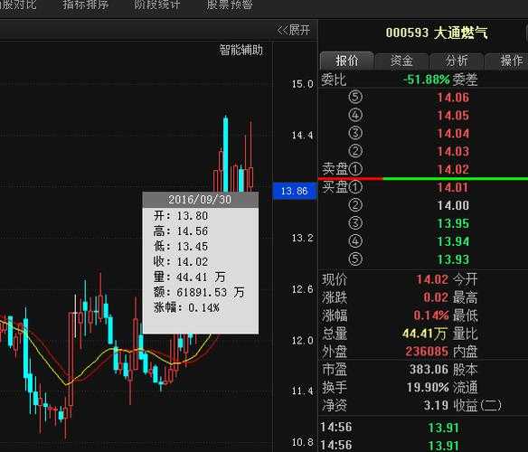Expand the panel via <<展开
This screenshot has width=528, height=452.
293,30
